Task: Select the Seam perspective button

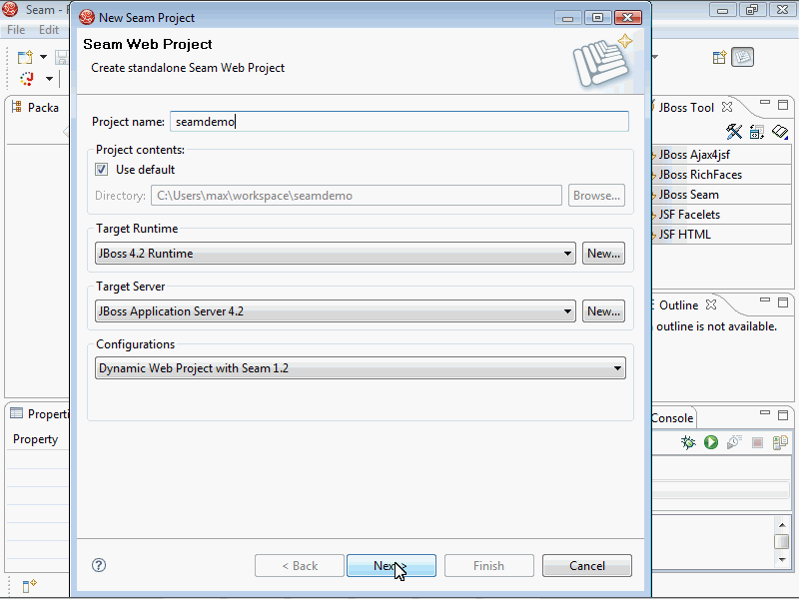Action: point(742,57)
